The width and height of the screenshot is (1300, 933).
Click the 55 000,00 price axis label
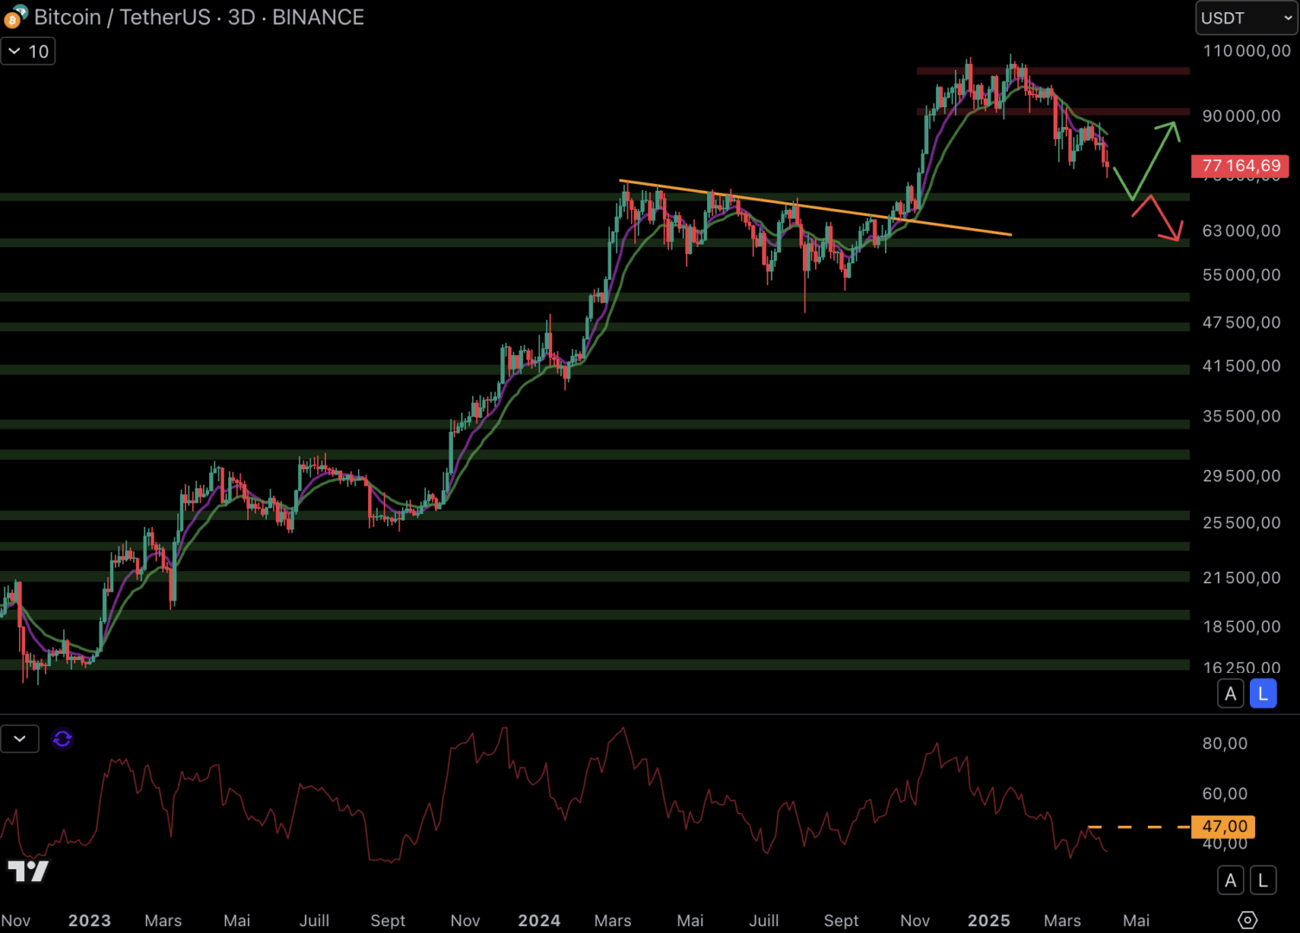(x=1241, y=275)
